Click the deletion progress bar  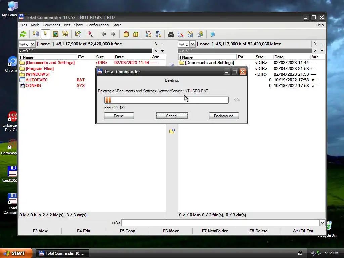pyautogui.click(x=167, y=100)
